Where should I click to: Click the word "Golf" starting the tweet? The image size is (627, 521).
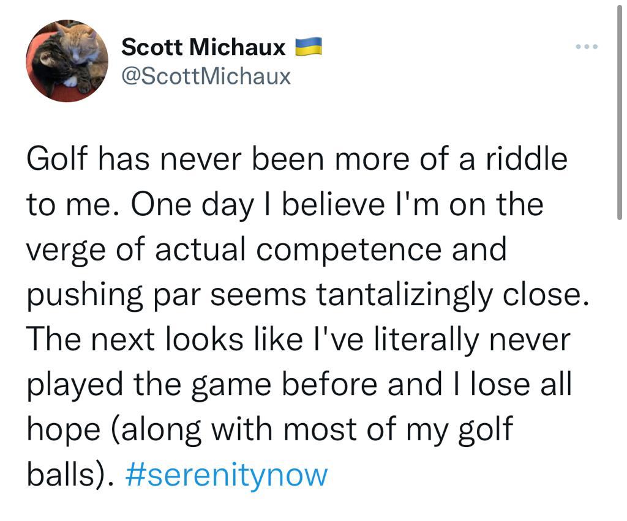coord(56,160)
